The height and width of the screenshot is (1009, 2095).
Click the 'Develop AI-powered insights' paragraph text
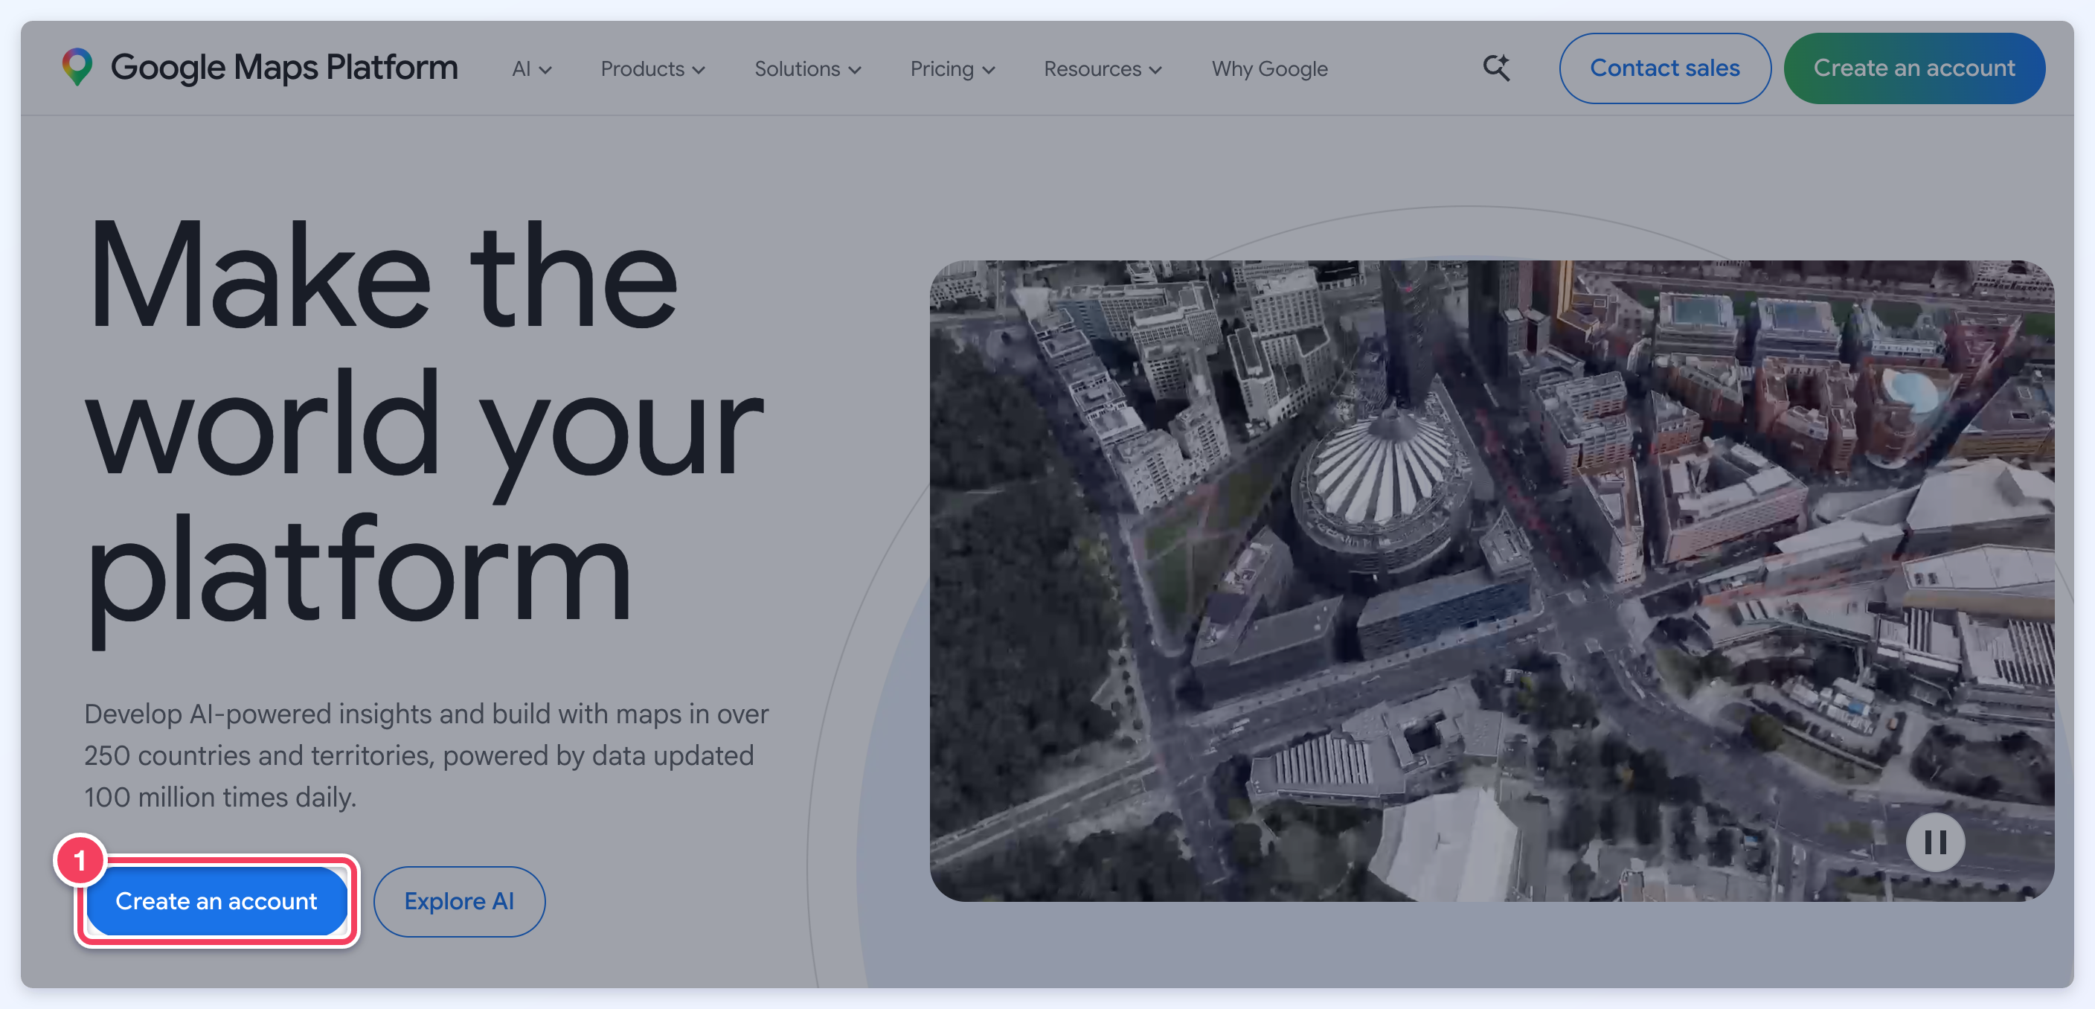(426, 755)
